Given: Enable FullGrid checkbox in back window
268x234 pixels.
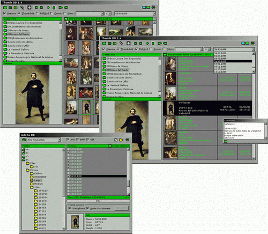Looking at the screenshot, I should 37,13.
